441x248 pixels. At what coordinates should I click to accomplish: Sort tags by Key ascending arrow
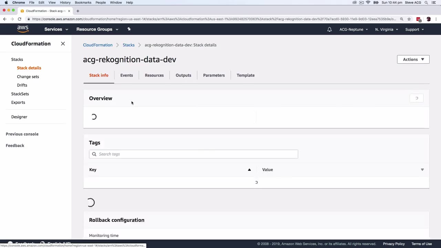(x=249, y=170)
